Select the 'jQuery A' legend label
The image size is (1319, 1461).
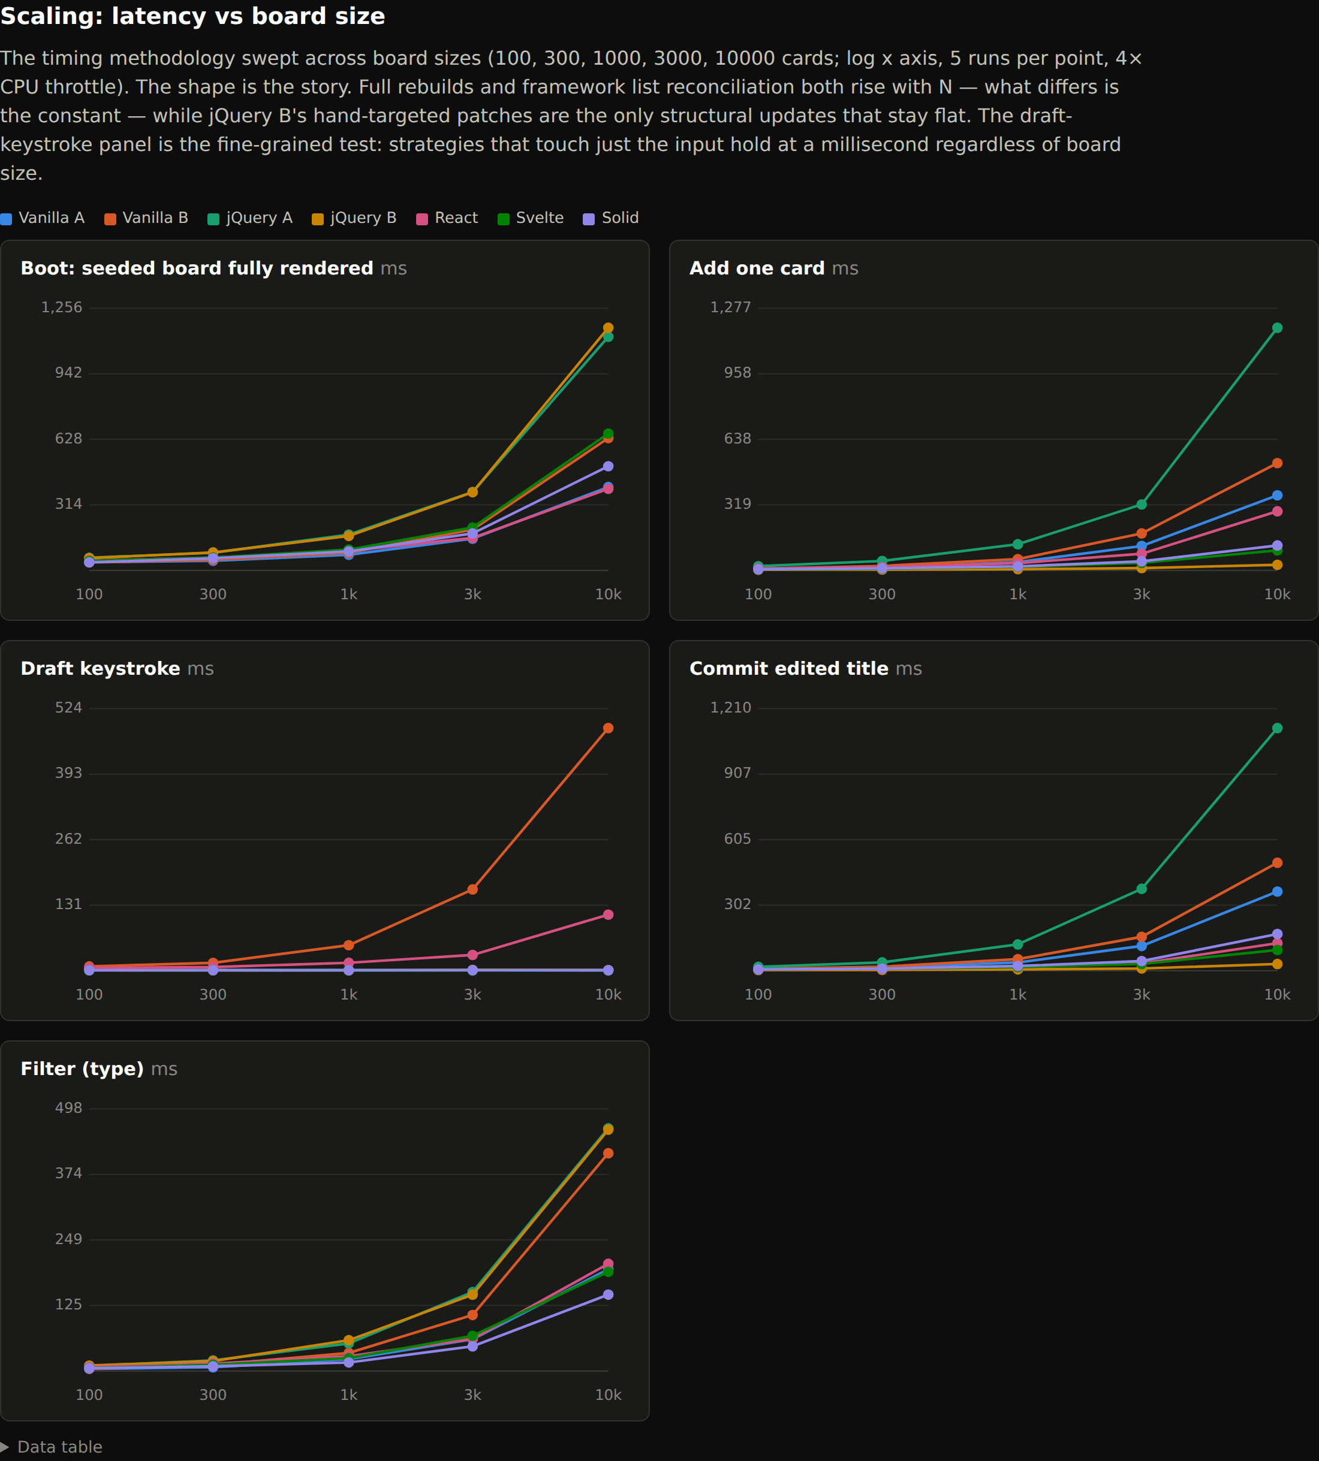(x=260, y=218)
